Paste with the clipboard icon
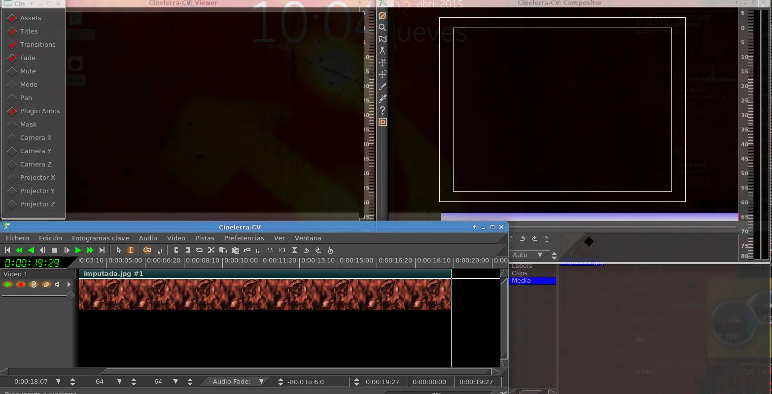The image size is (772, 394). pyautogui.click(x=235, y=250)
